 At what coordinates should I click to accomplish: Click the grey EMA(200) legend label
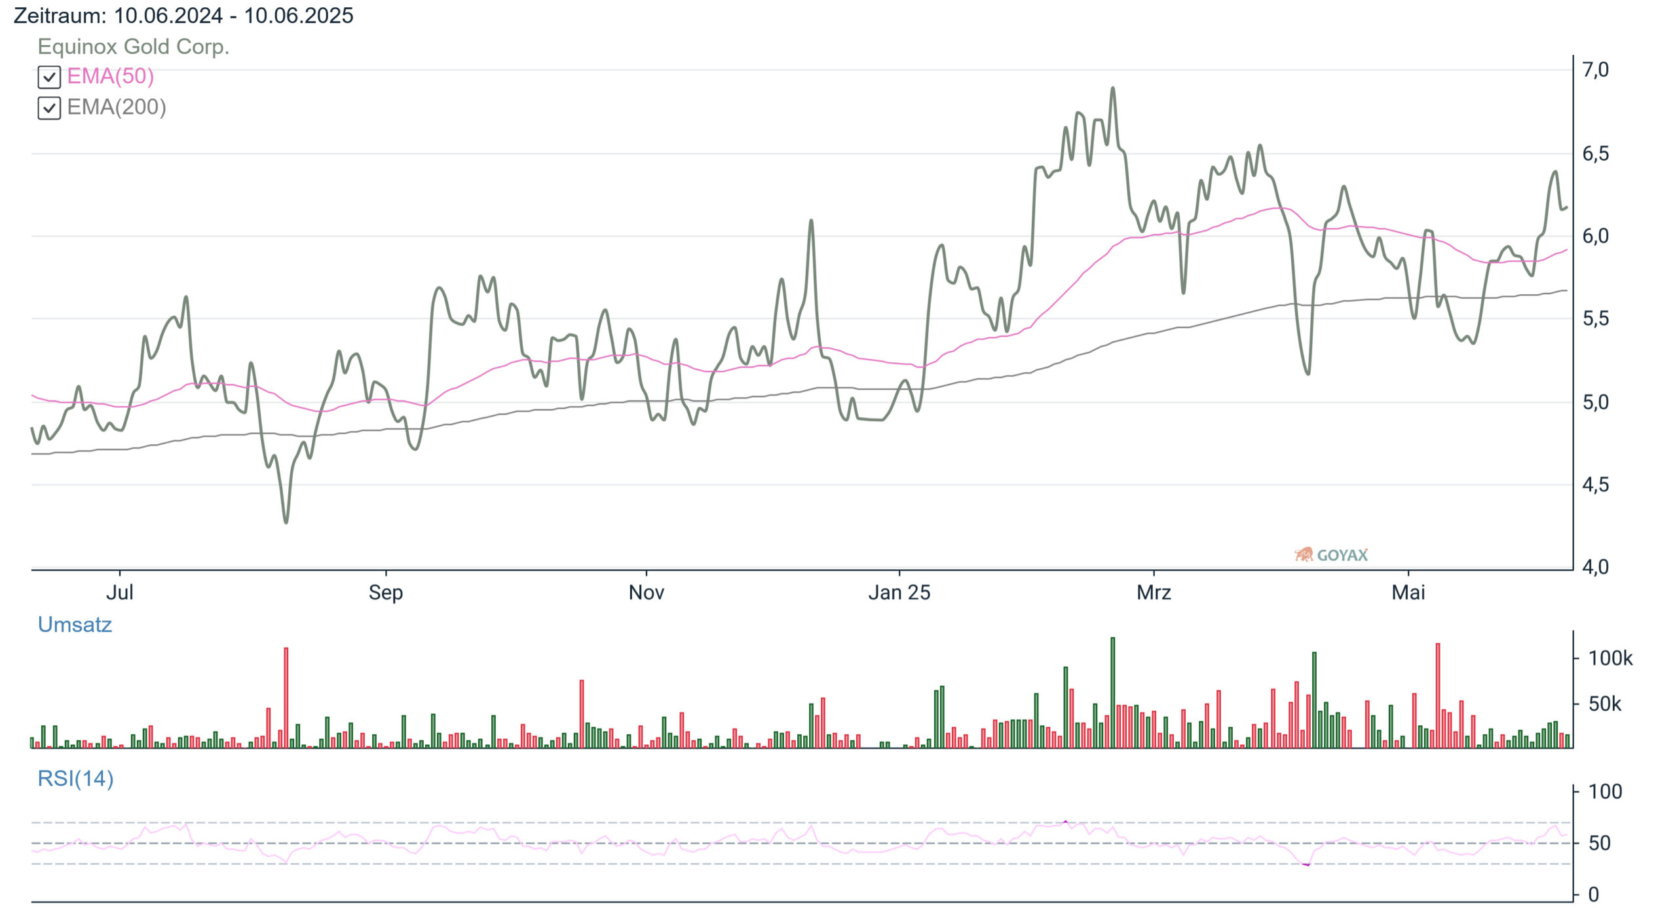point(117,107)
